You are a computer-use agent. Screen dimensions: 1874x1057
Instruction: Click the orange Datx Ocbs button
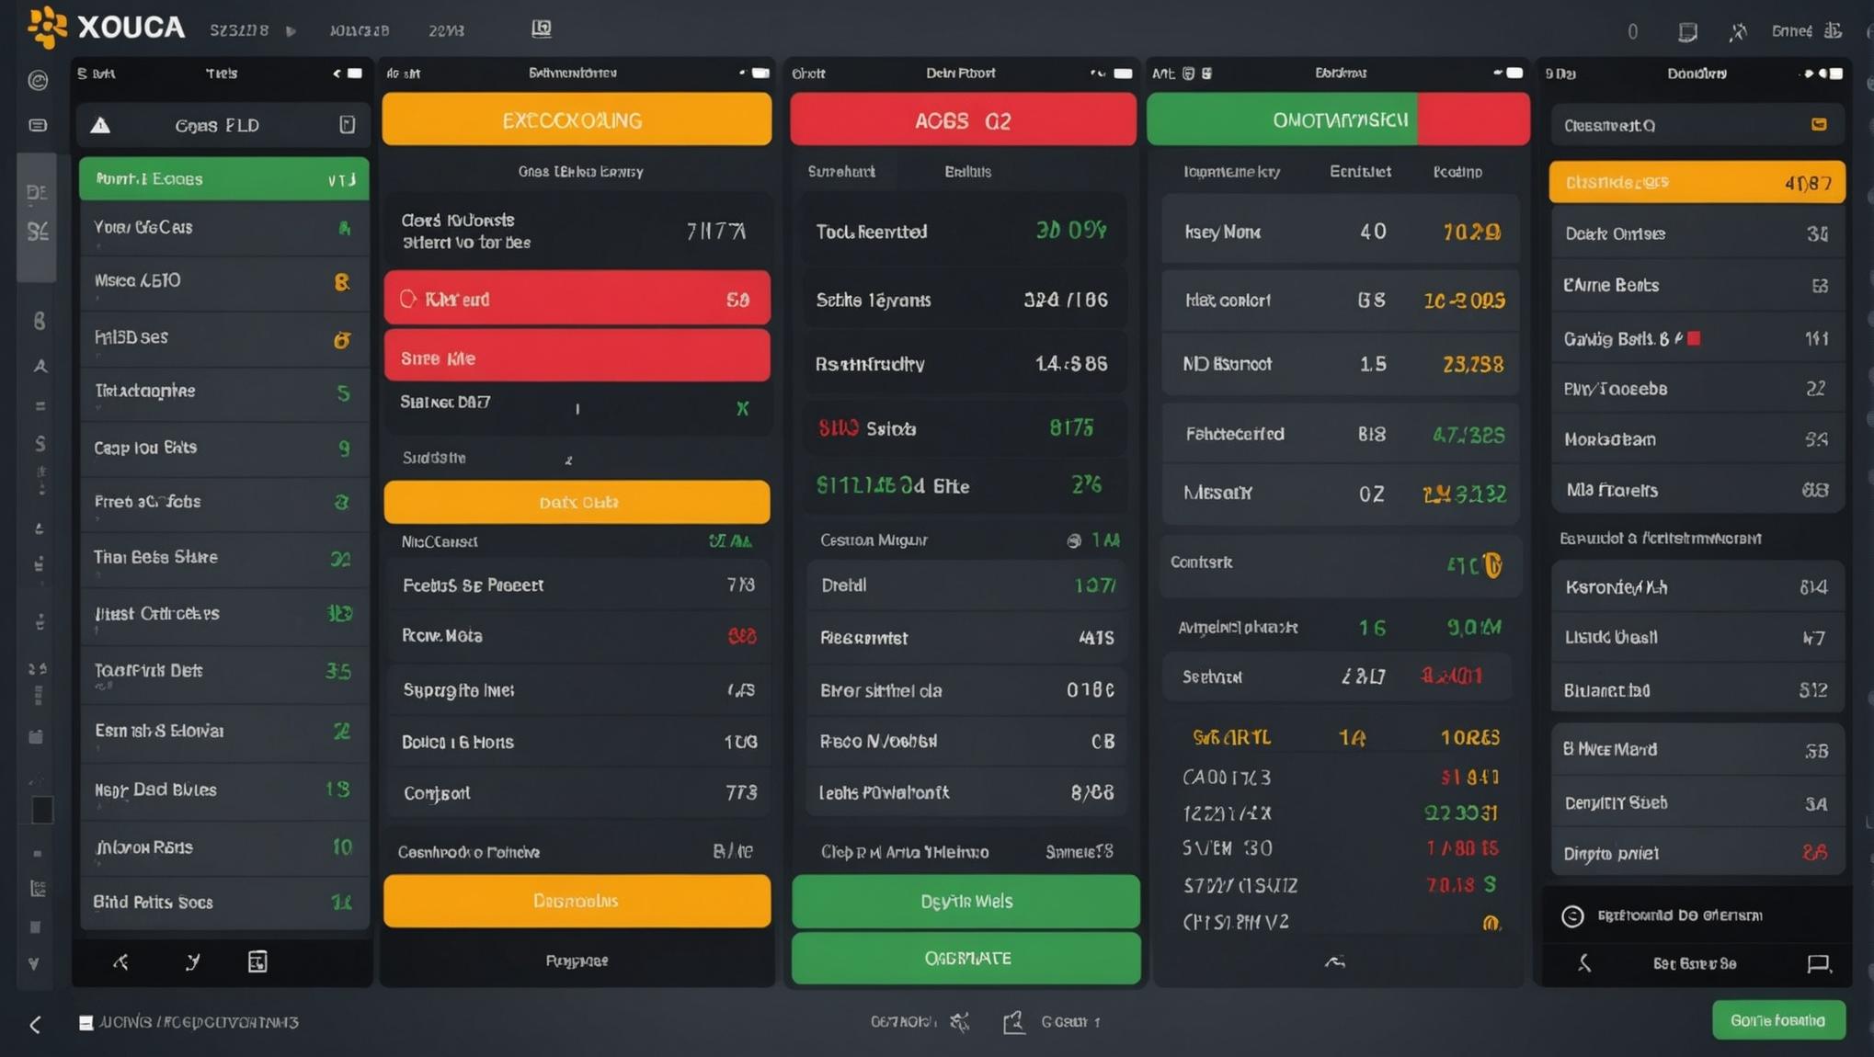[577, 502]
